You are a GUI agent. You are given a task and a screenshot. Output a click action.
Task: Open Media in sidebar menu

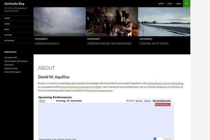7,24
